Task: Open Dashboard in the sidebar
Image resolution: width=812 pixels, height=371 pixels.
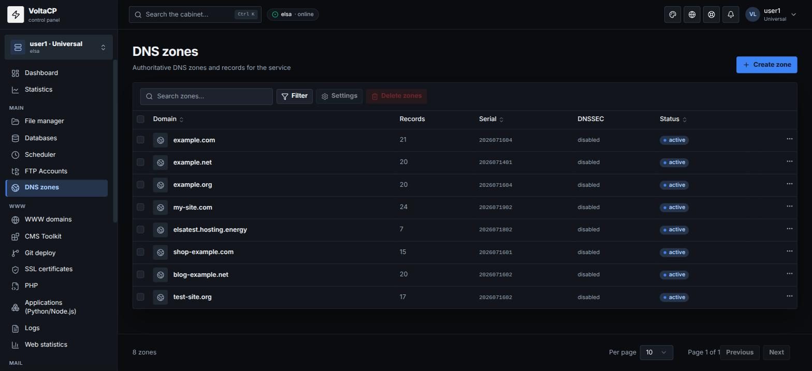Action: click(56, 73)
